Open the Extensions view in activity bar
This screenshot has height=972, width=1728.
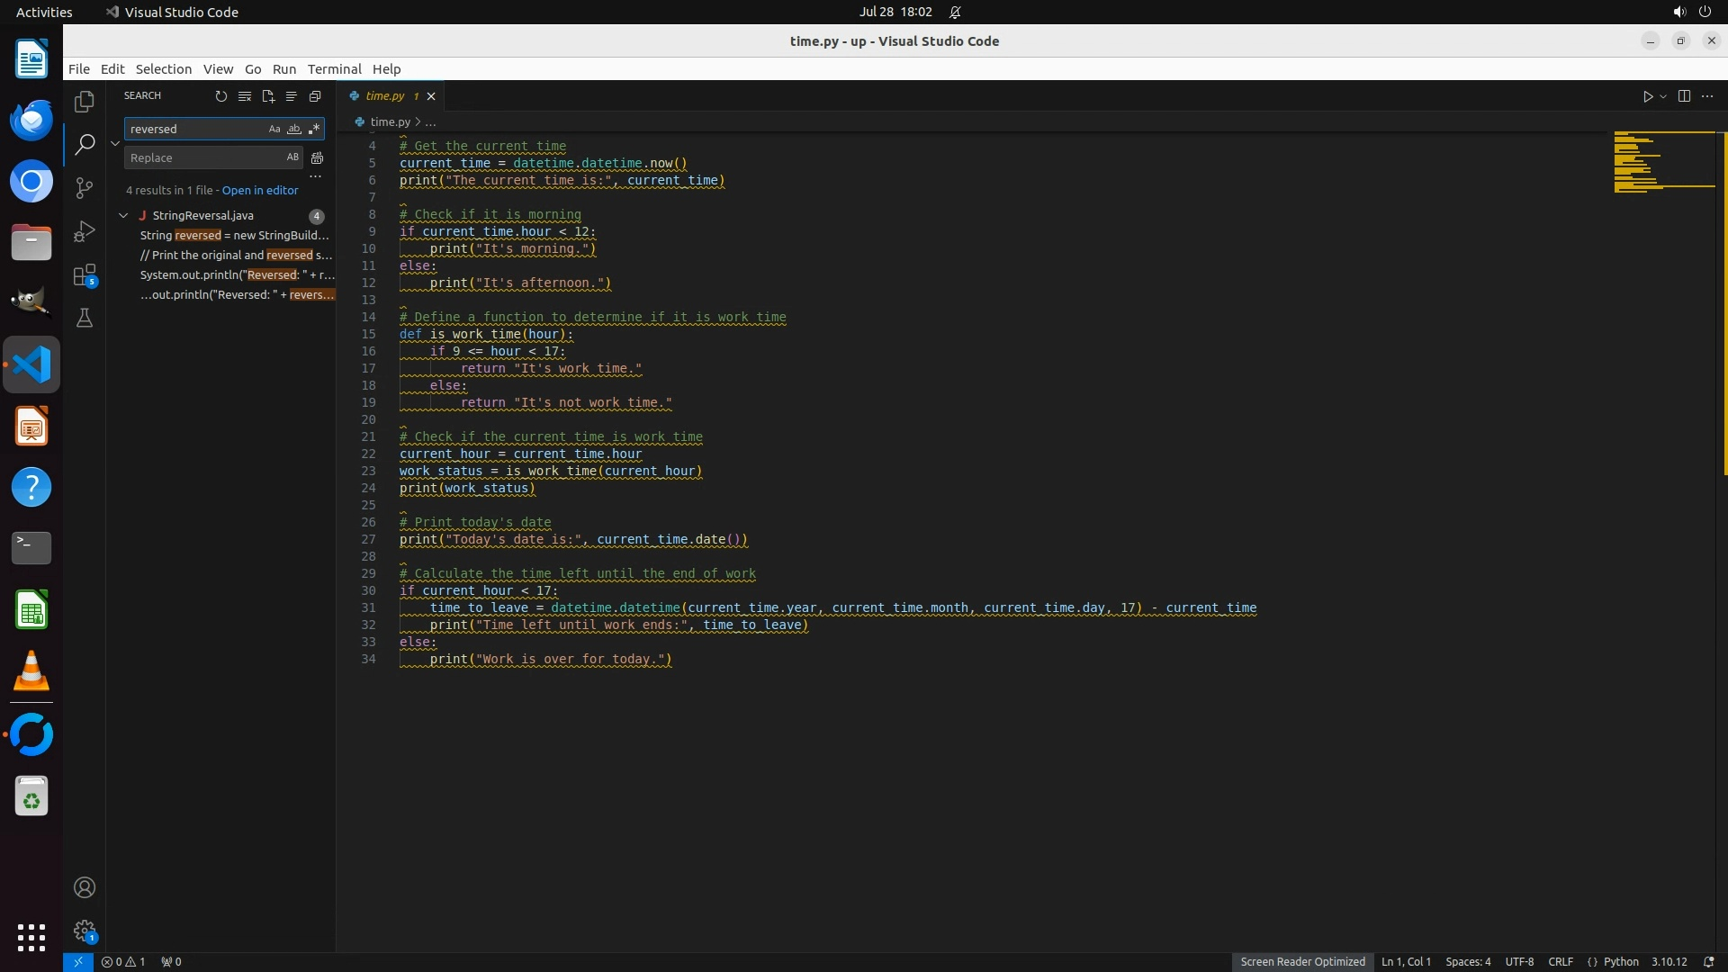[85, 275]
